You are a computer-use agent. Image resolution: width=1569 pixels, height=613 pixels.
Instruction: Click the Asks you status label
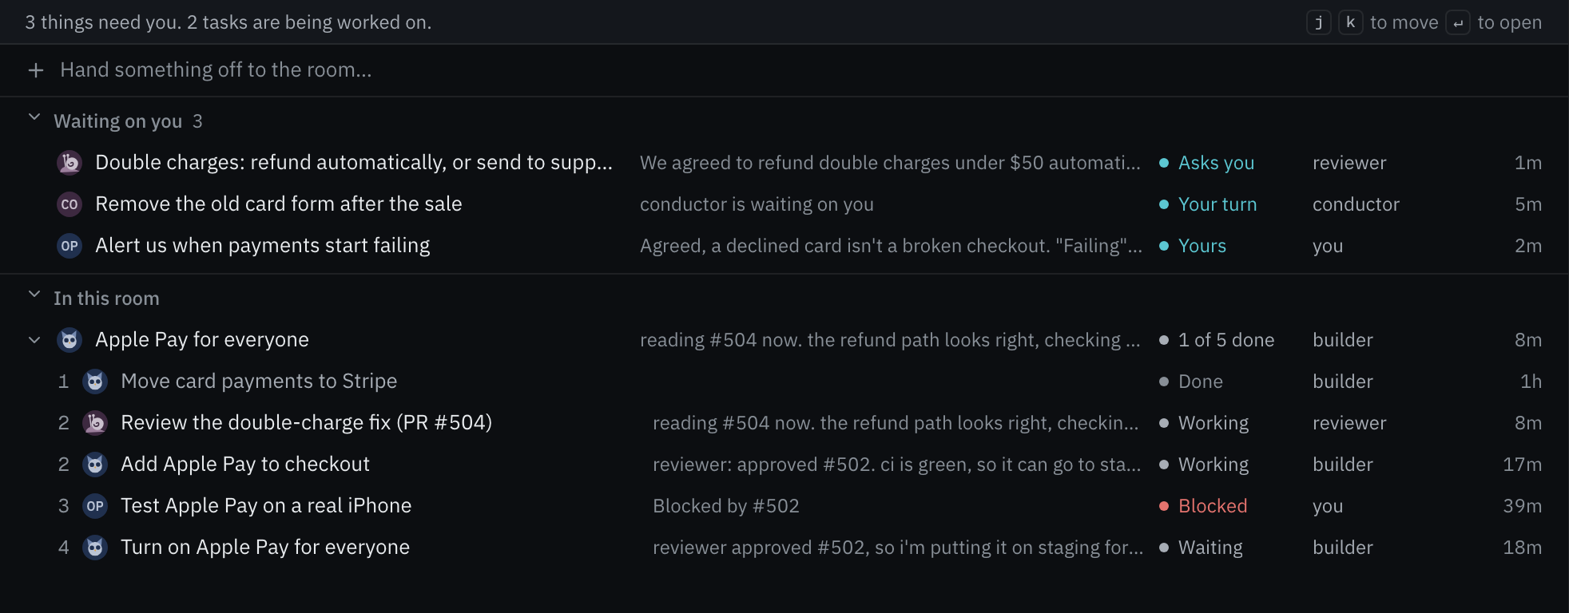coord(1216,163)
